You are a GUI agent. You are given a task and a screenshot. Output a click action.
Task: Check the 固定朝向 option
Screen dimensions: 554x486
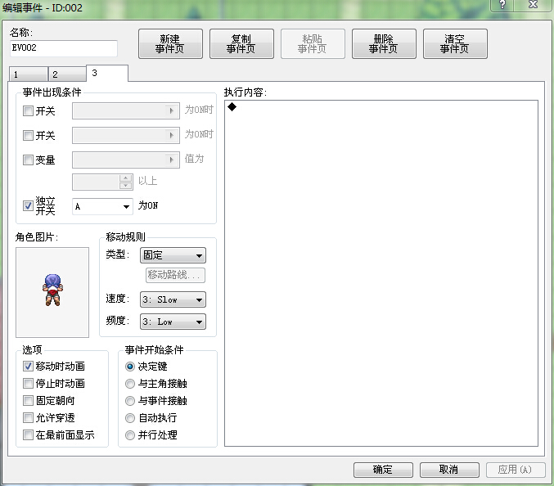(28, 401)
